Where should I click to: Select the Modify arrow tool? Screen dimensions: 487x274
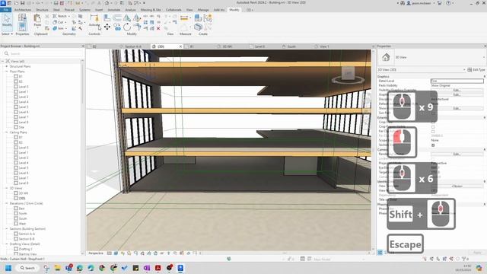click(x=7, y=21)
